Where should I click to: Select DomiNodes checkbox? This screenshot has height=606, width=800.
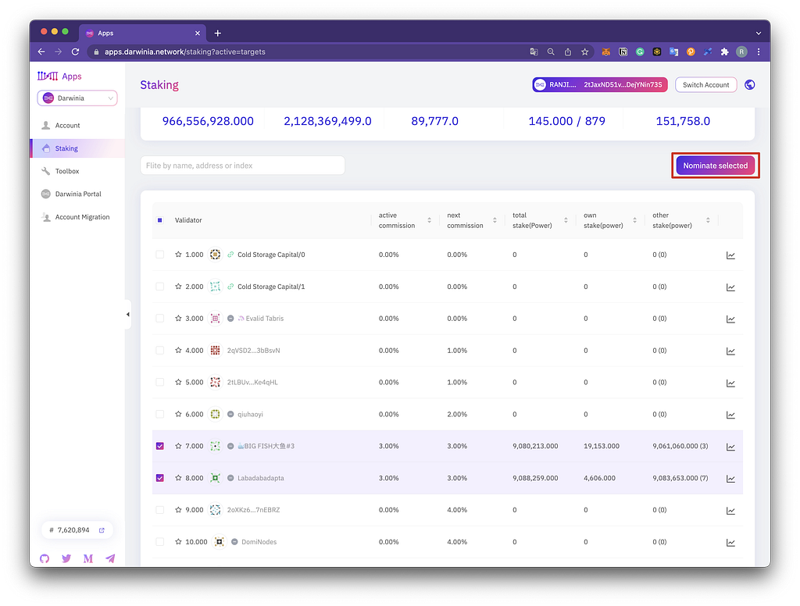pos(159,541)
